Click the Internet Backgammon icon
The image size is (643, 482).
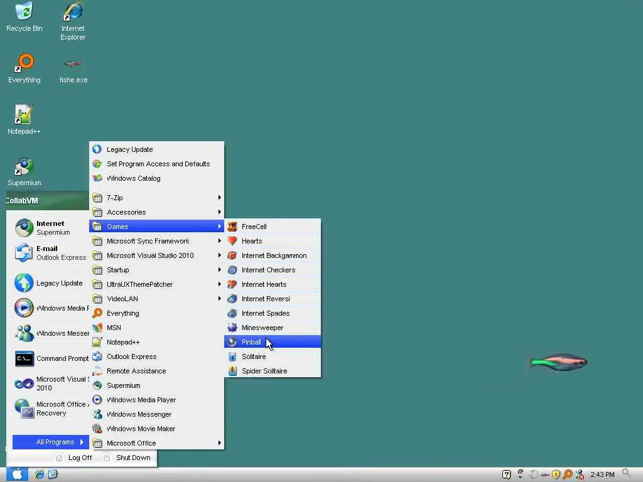tap(232, 255)
